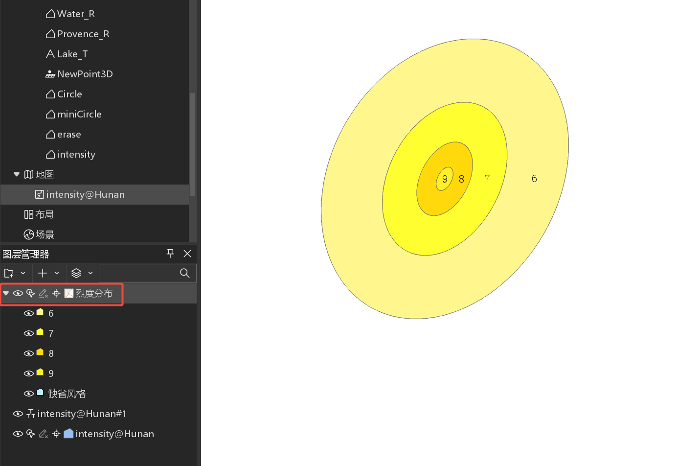Click the stacked layers icon in toolbar
Image resolution: width=678 pixels, height=466 pixels.
click(76, 273)
